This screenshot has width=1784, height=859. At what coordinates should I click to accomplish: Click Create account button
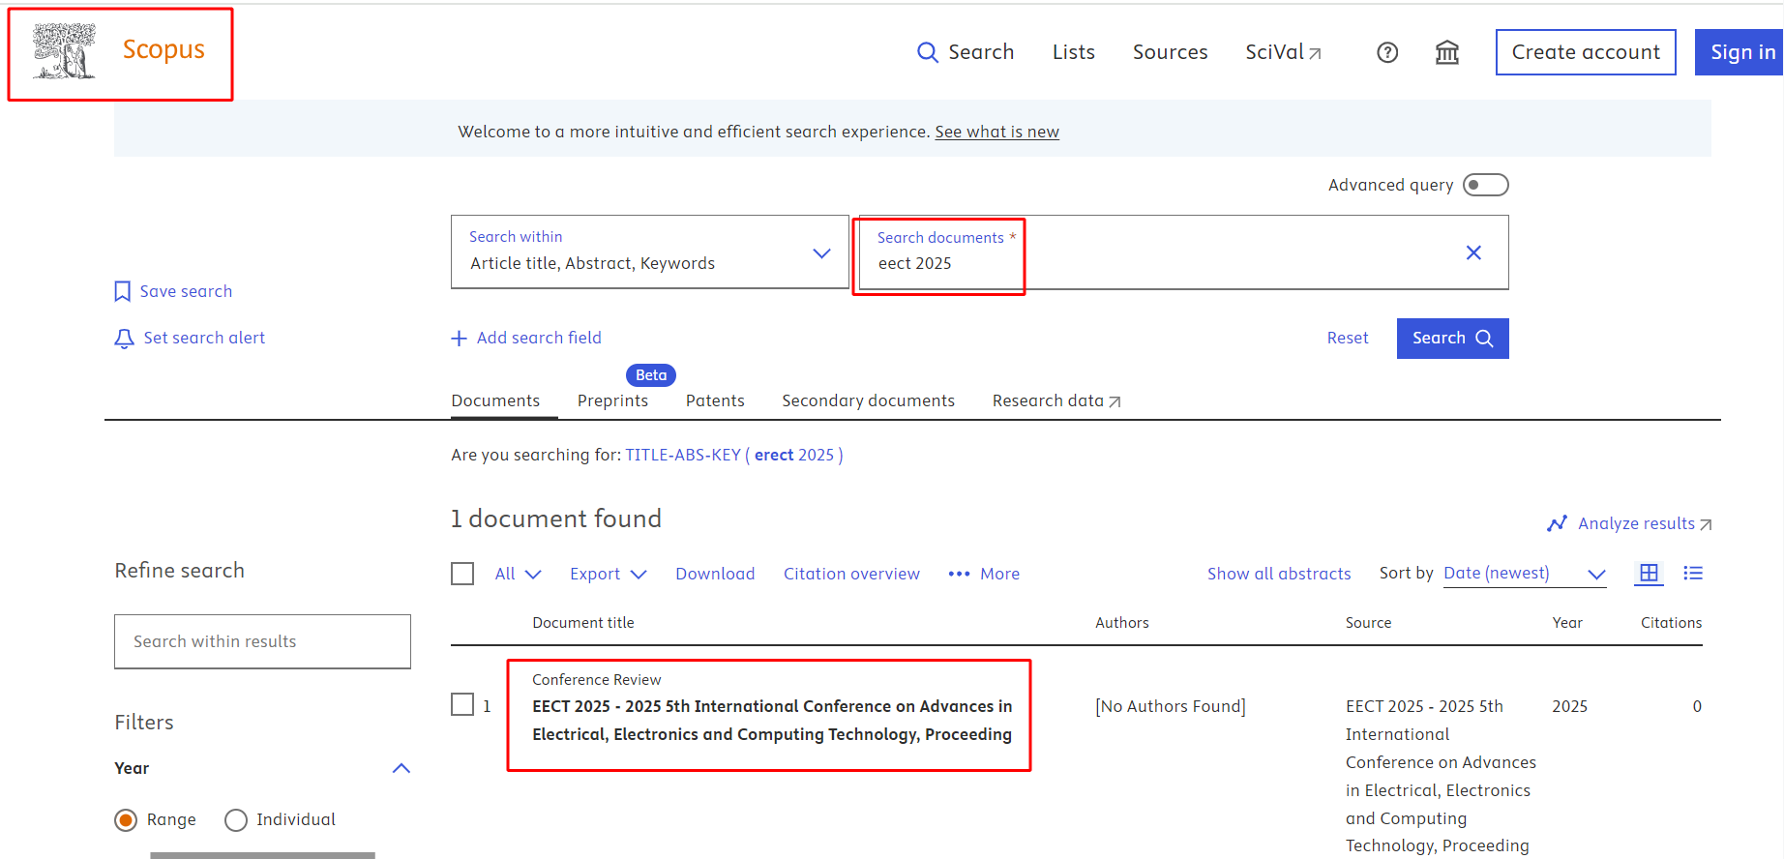[1586, 52]
